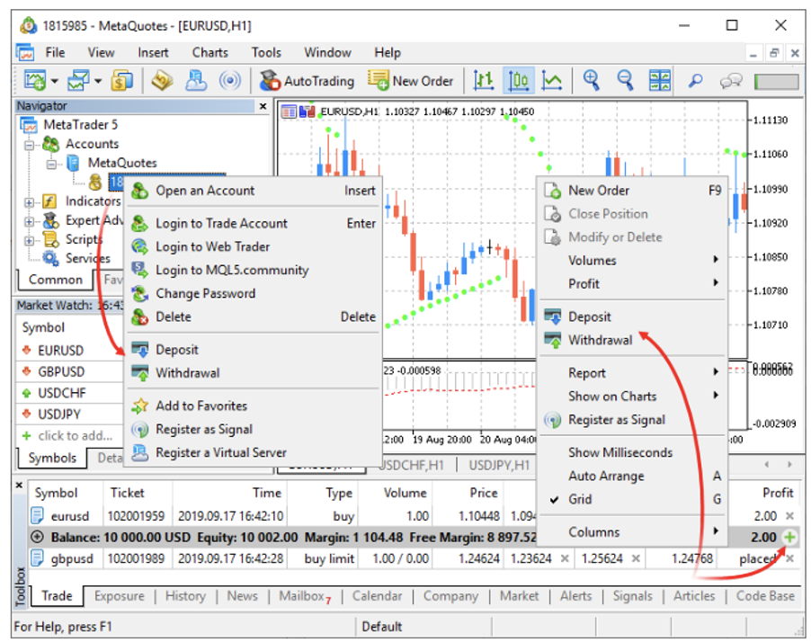This screenshot has height=642, width=811.
Task: Click the connection status bar indicator in toolbar
Action: (x=777, y=82)
